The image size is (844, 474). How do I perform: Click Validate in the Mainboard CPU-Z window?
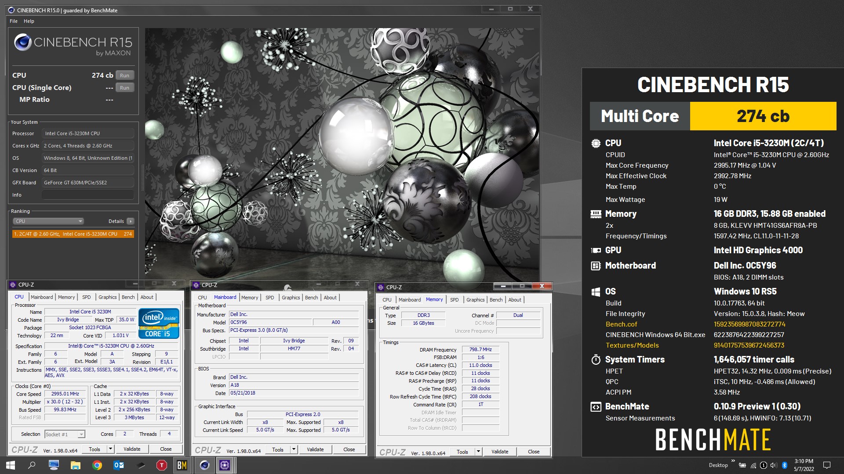315,449
